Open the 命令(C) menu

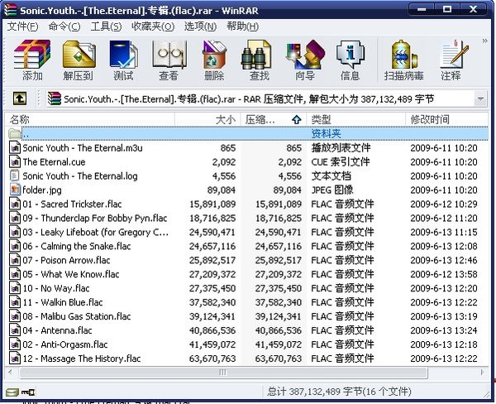click(64, 26)
